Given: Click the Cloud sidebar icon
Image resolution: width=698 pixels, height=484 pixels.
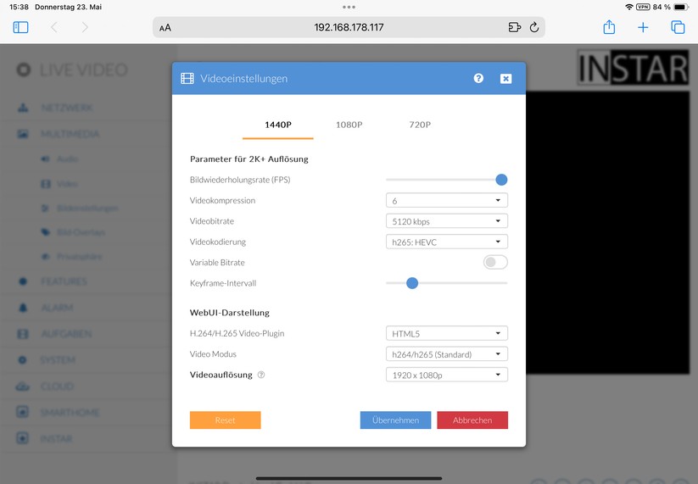Looking at the screenshot, I should [x=23, y=387].
